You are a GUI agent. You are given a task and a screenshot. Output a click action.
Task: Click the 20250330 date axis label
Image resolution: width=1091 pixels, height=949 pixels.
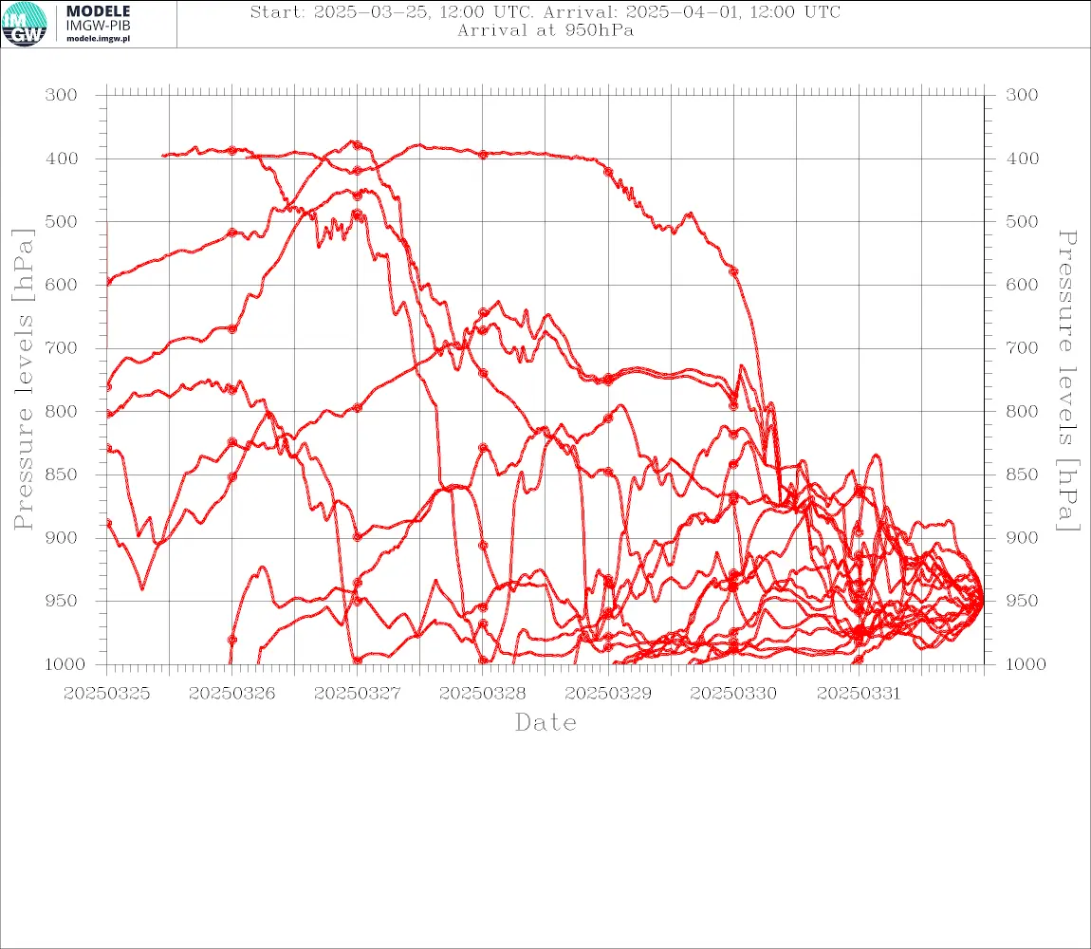(733, 694)
